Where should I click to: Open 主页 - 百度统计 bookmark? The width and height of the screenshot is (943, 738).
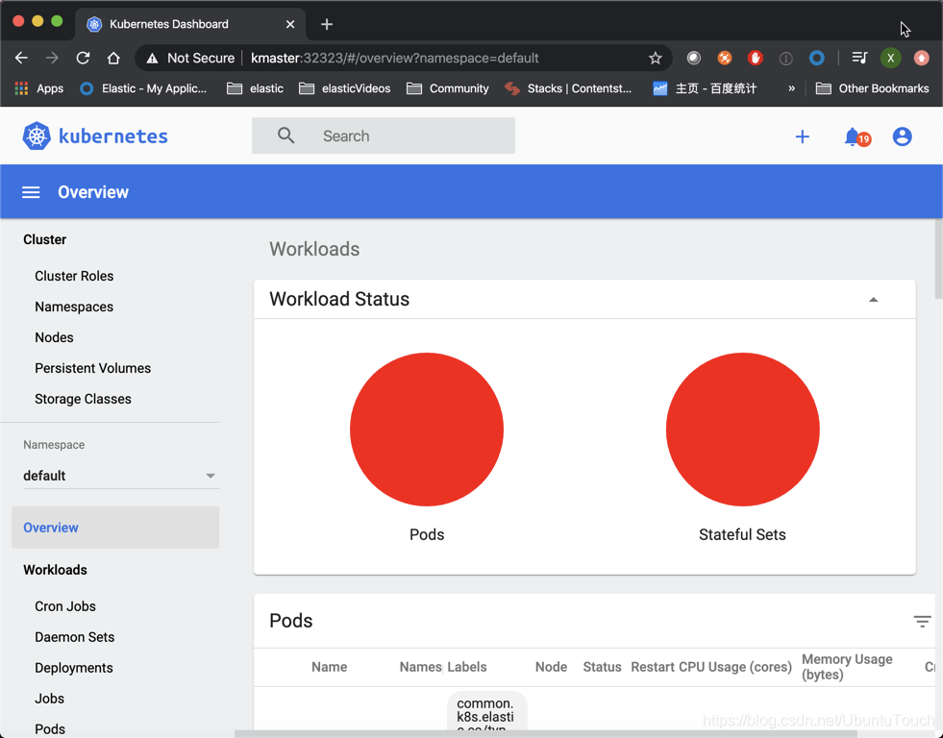pyautogui.click(x=705, y=88)
